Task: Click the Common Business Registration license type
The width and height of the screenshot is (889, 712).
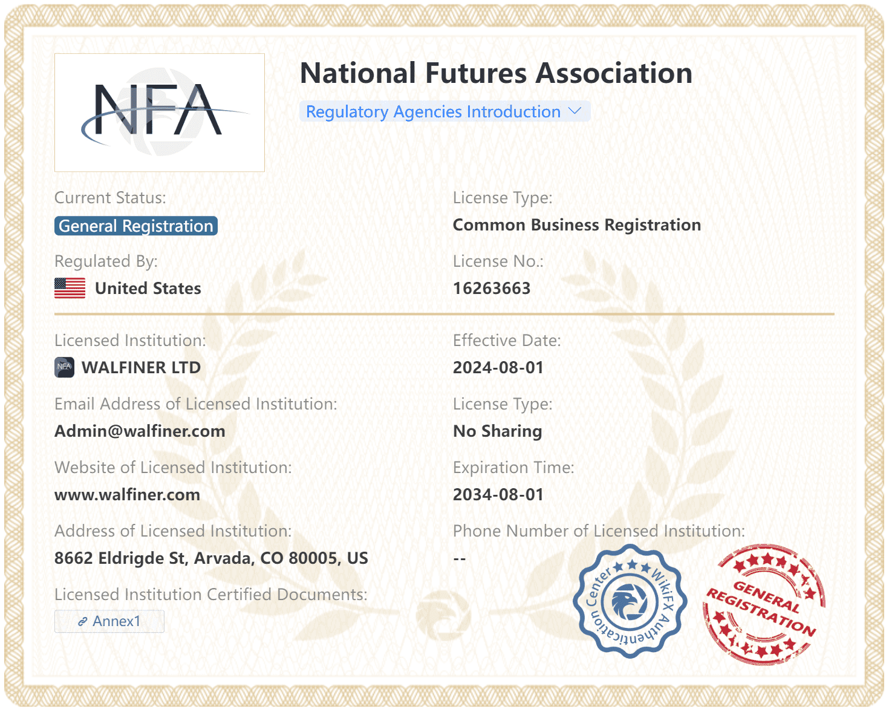Action: (x=576, y=225)
